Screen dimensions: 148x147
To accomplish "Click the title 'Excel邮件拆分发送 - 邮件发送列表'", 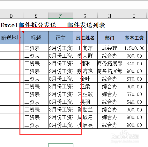I will click(x=53, y=25).
